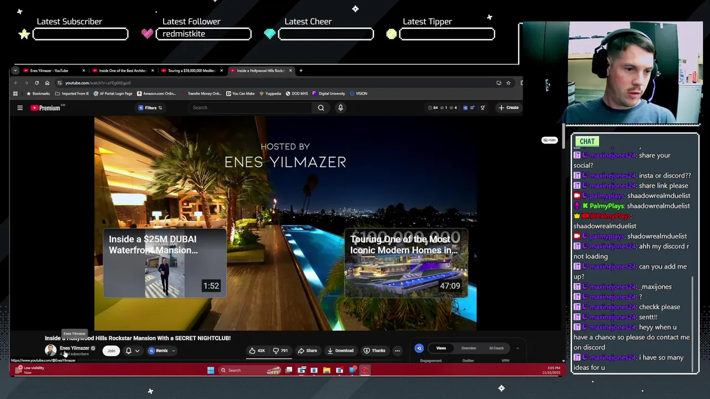Select the Inside a Hollywood Hills Rockstar tab
710x399 pixels.
click(260, 70)
